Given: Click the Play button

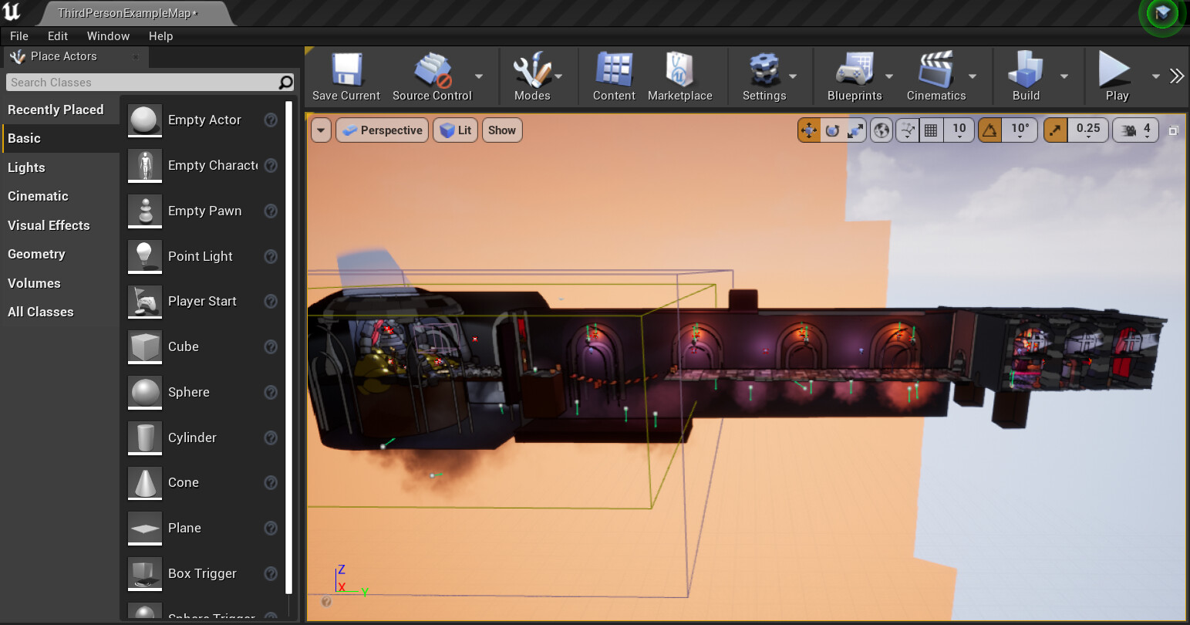Looking at the screenshot, I should (x=1116, y=76).
